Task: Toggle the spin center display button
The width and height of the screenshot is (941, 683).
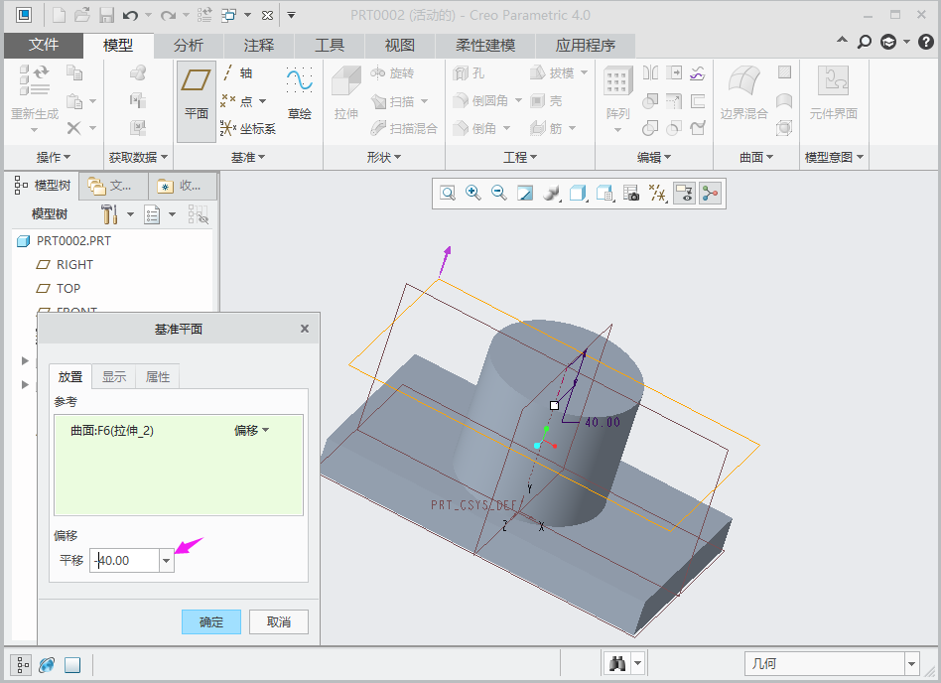Action: pos(710,194)
